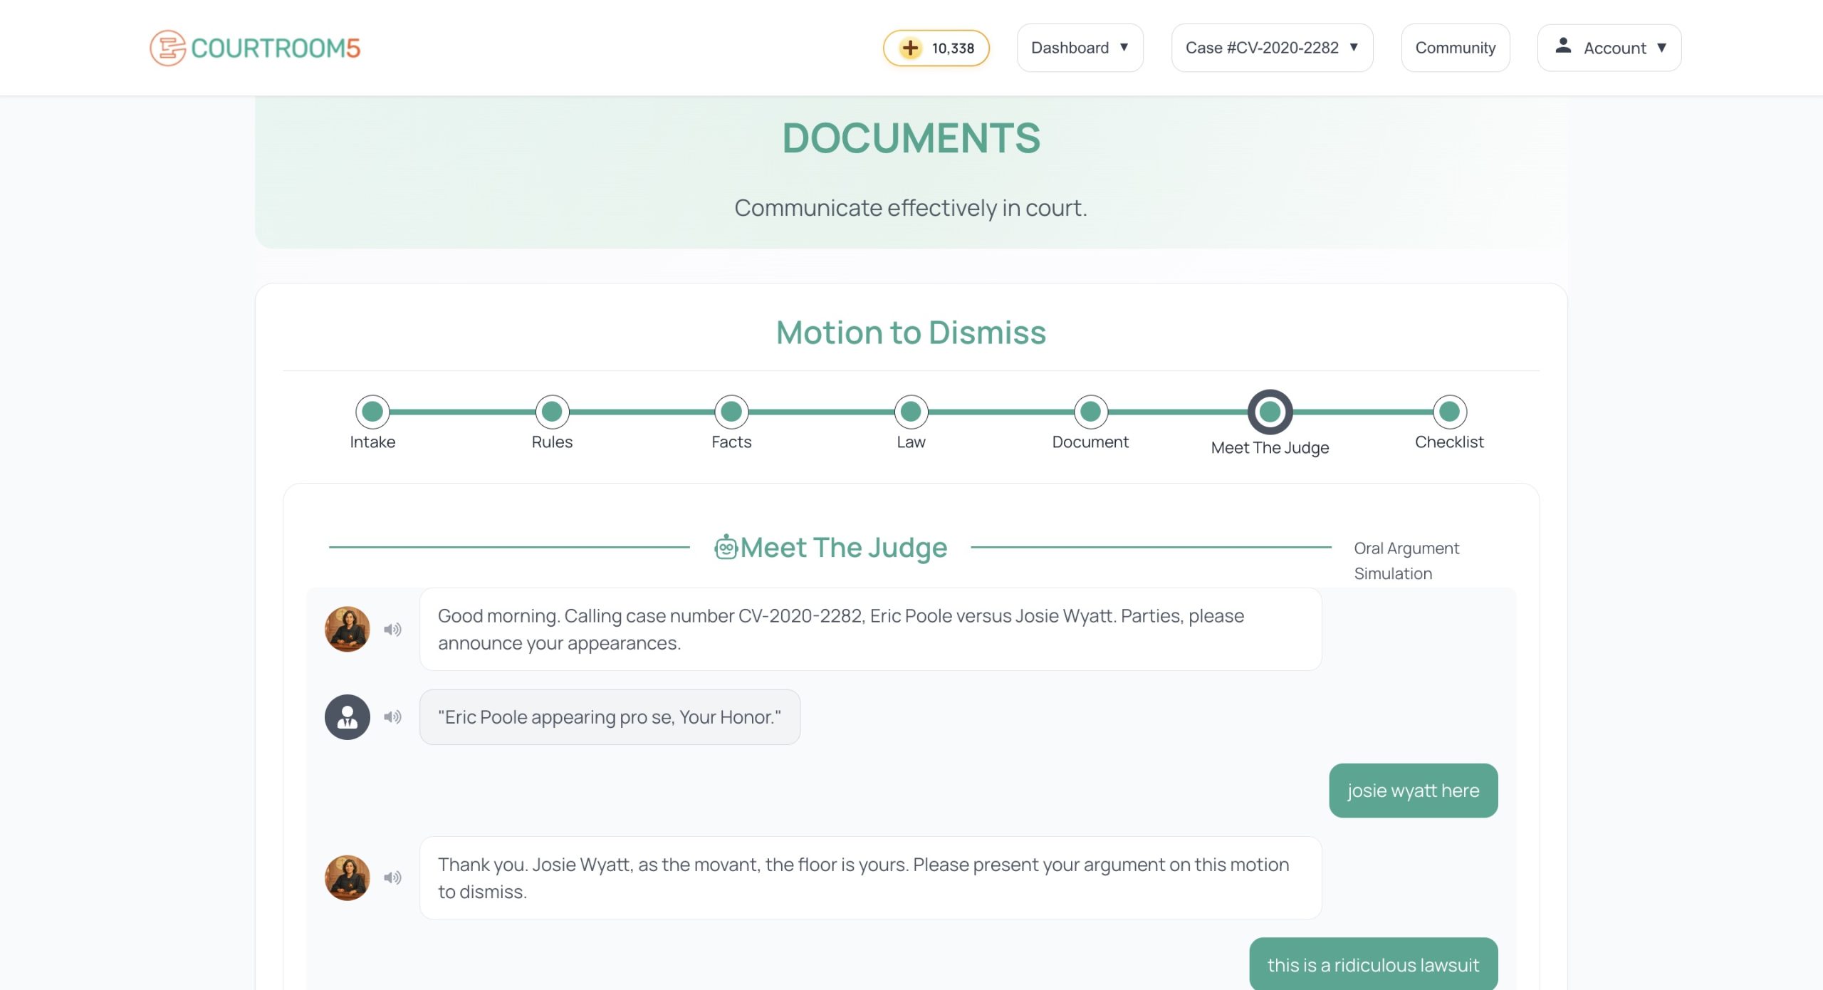Click the Account person icon

1563,46
